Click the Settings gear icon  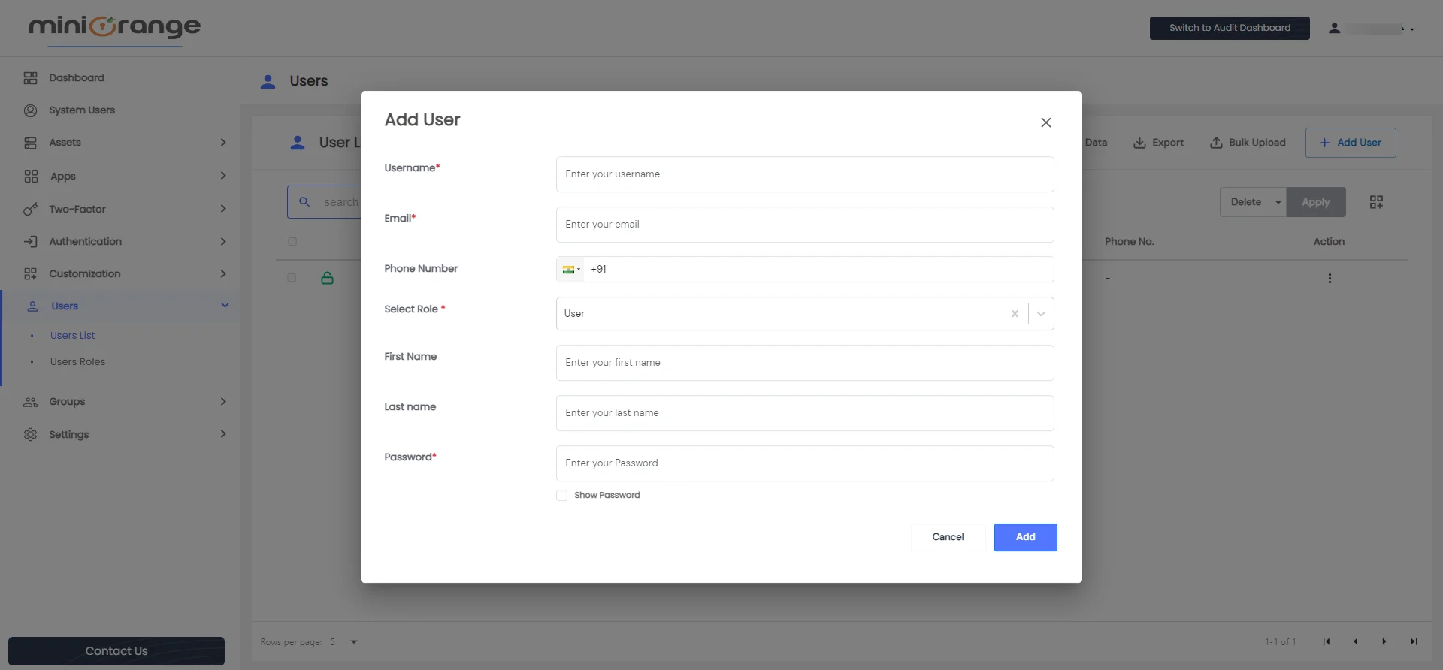pyautogui.click(x=30, y=435)
